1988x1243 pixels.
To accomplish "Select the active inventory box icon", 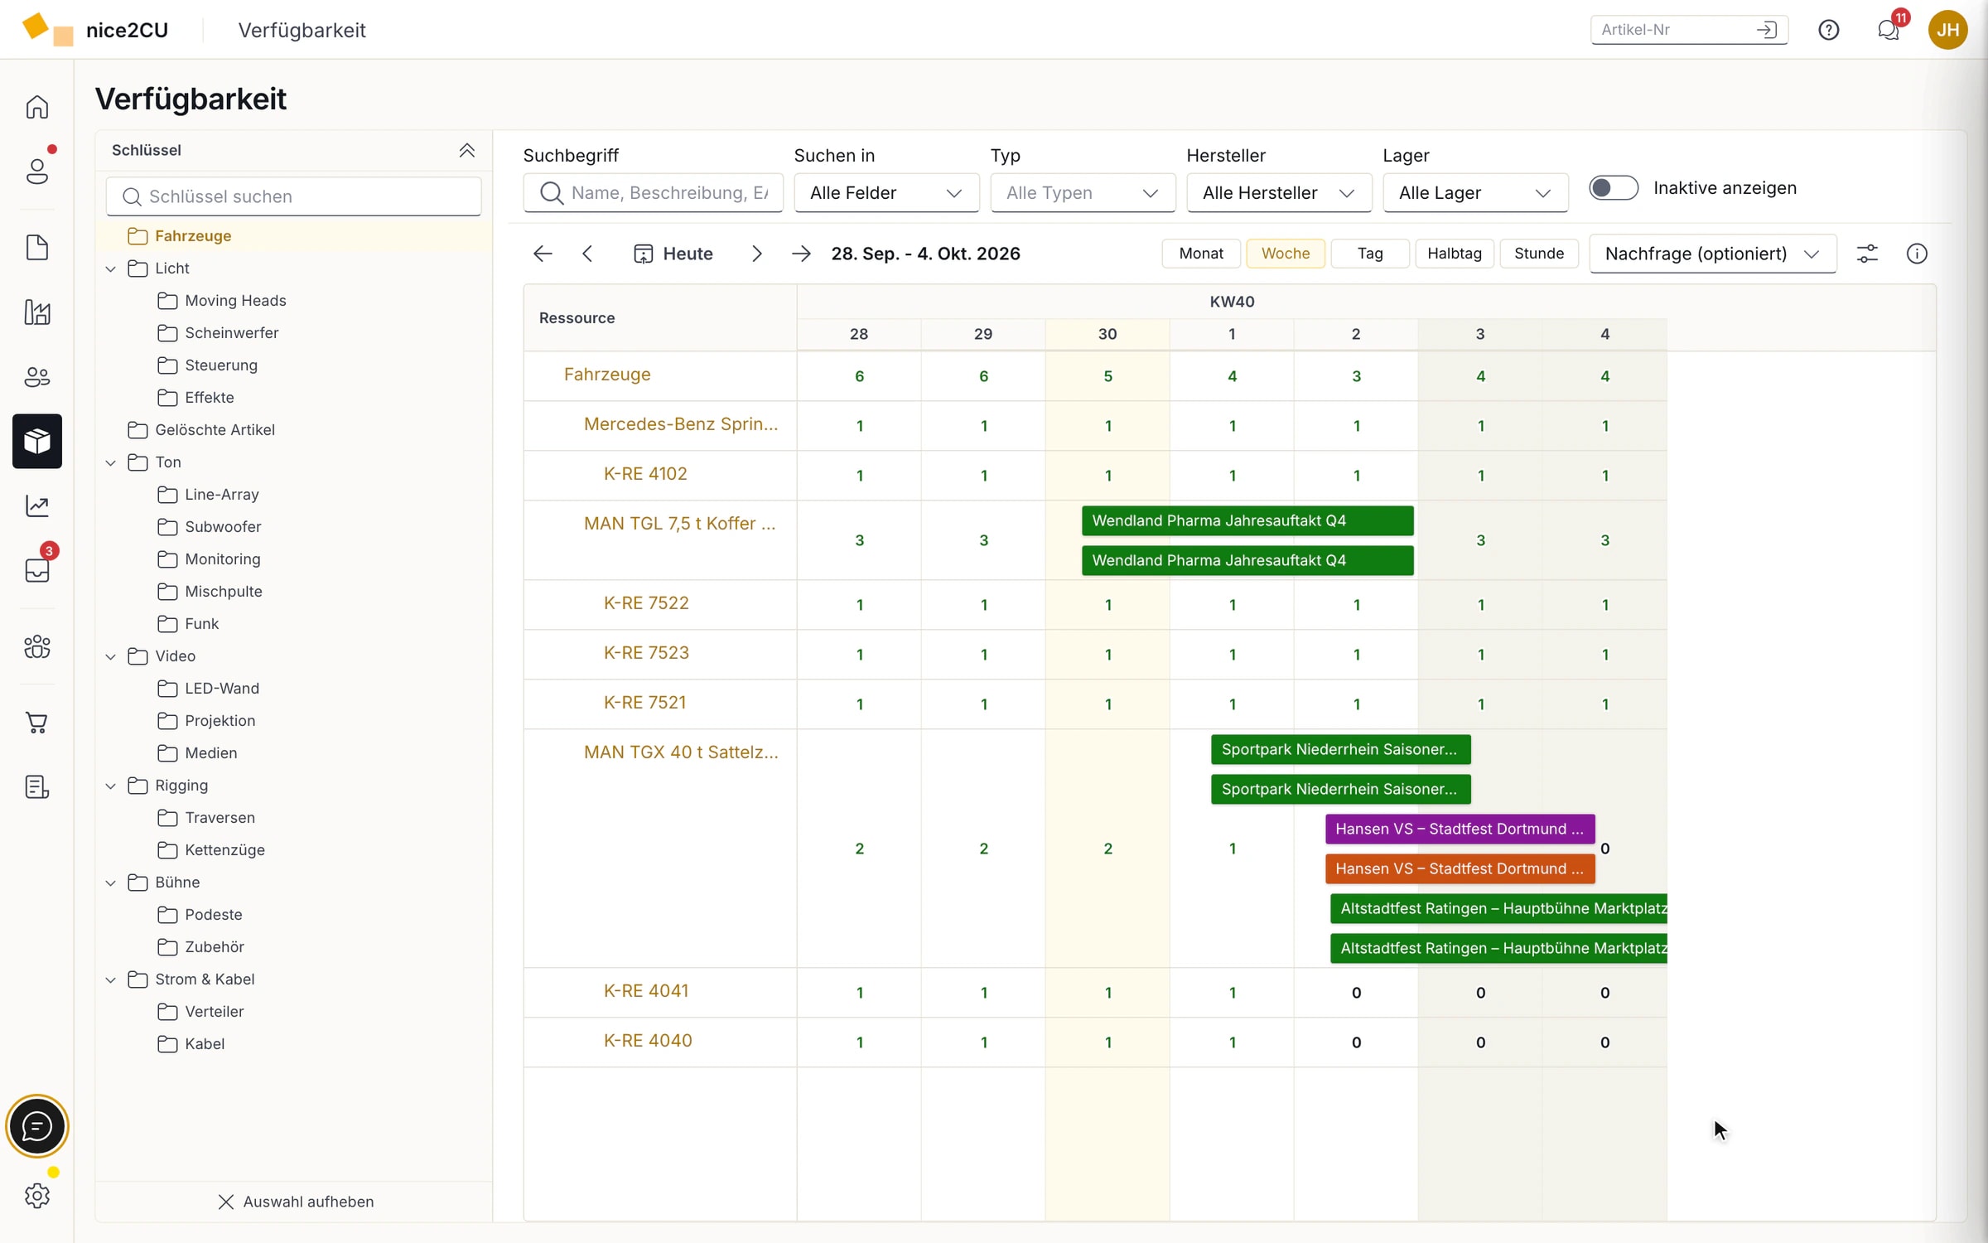I will 37,441.
